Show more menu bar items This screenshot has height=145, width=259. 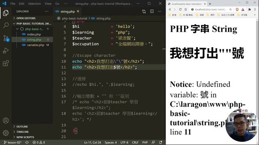point(66,4)
